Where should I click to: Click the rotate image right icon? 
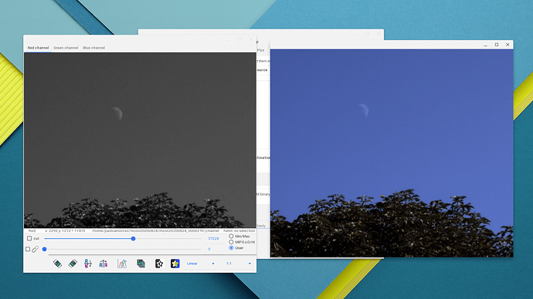(x=73, y=264)
